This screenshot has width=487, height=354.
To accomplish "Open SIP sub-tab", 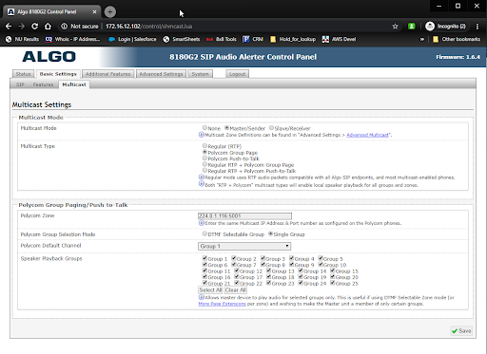I will [x=20, y=84].
